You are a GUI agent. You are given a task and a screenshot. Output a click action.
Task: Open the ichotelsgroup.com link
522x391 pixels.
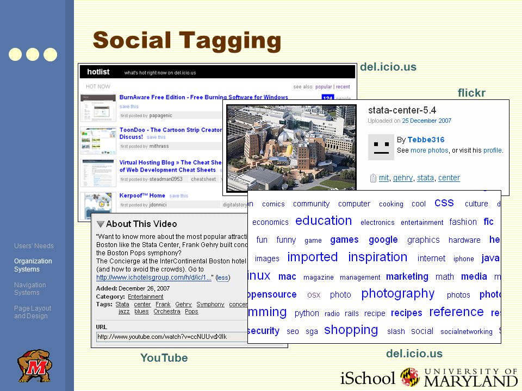[x=153, y=278]
